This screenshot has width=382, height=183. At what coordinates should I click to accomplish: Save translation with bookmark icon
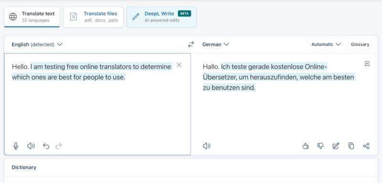(x=367, y=64)
